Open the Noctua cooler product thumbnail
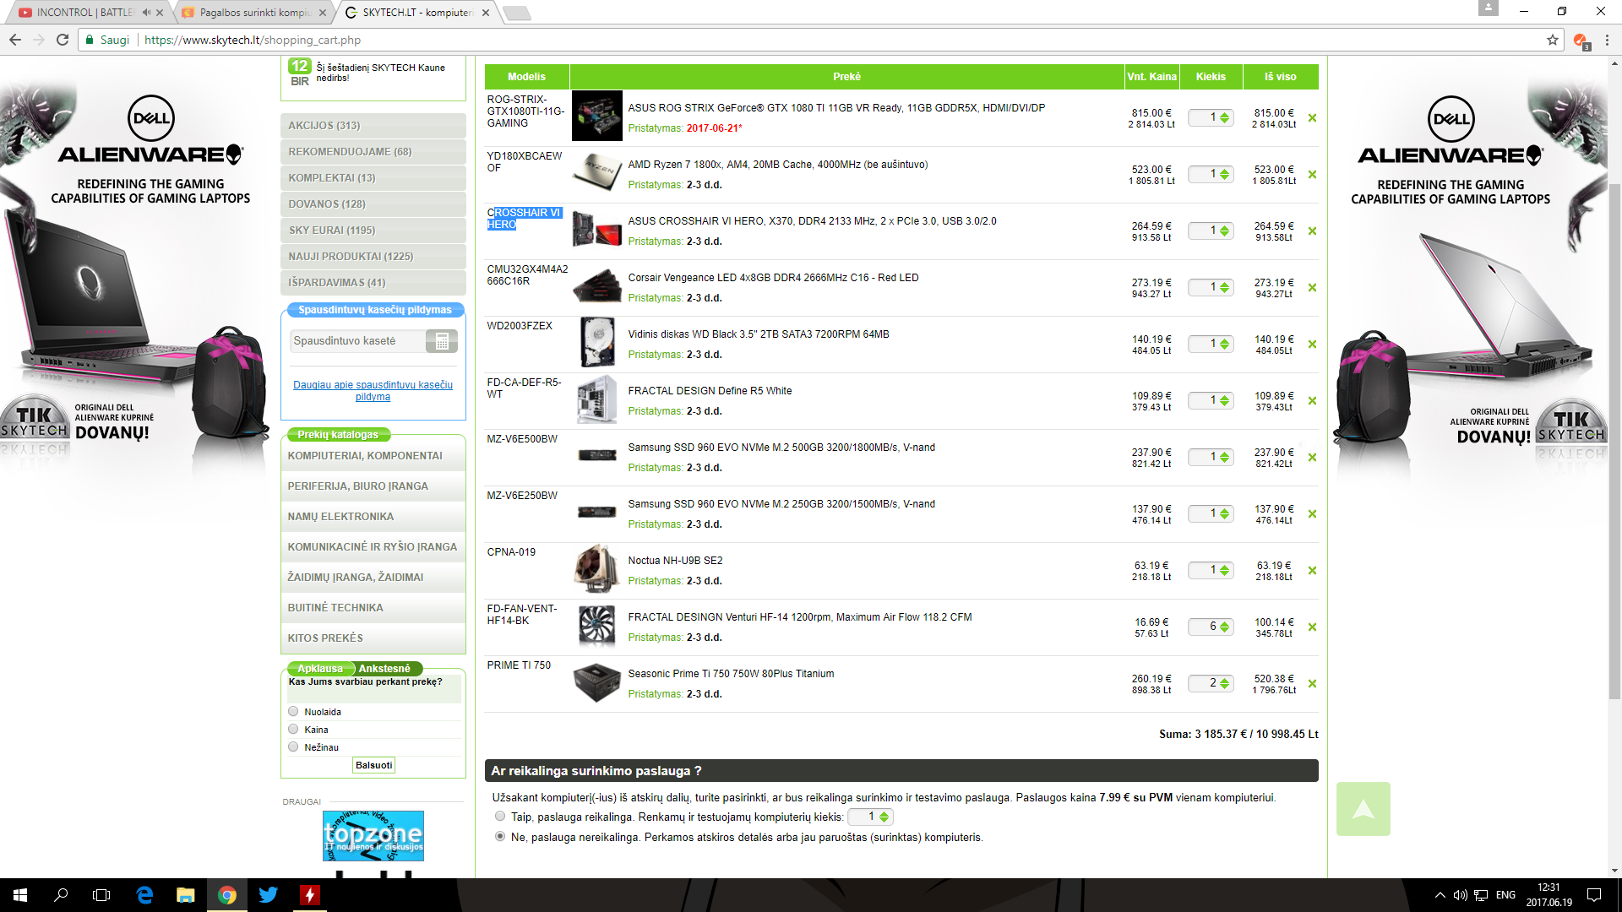 click(x=596, y=569)
